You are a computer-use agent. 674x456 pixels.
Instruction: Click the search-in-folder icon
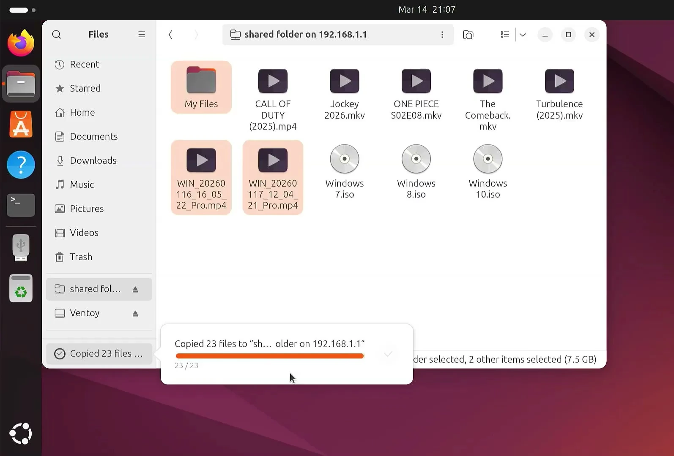468,35
